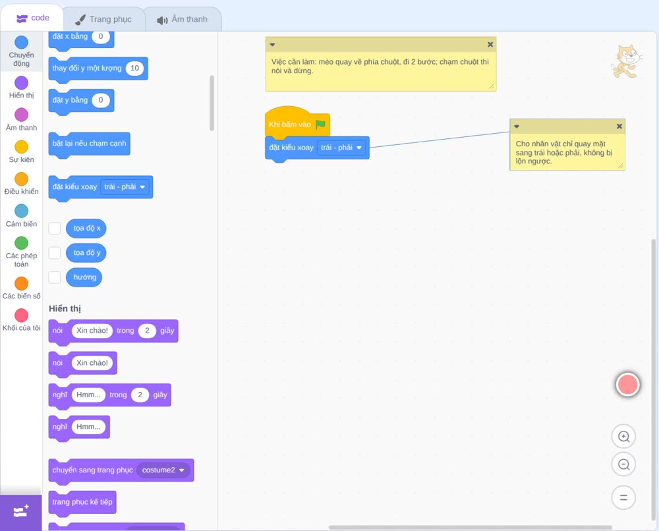Zoom in the workspace
This screenshot has height=531, width=659.
tap(623, 437)
